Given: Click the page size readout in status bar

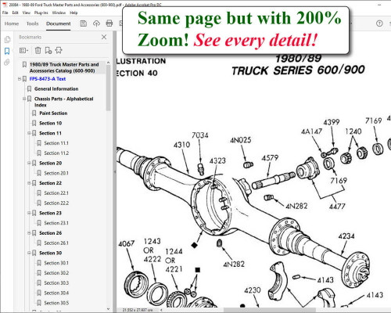Looking at the screenshot, I should (x=138, y=310).
